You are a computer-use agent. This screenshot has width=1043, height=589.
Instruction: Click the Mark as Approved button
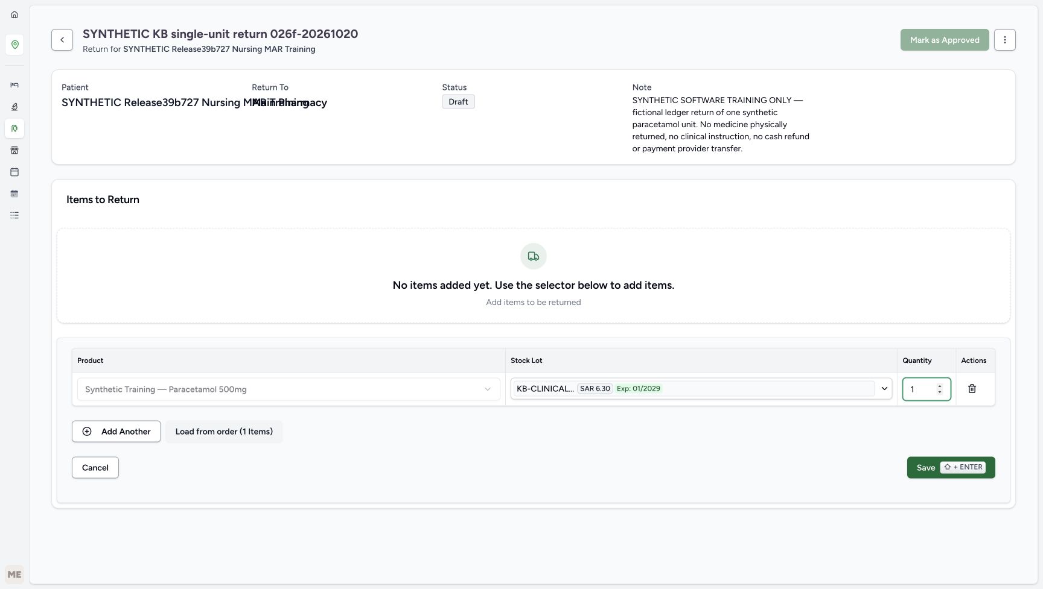[x=945, y=40]
